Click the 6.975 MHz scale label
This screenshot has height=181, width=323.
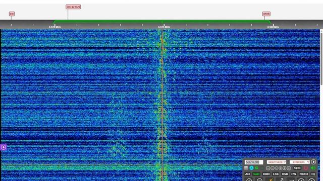164,27
